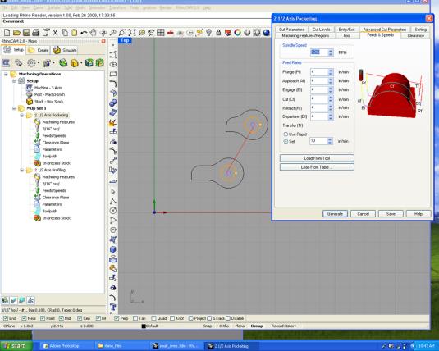Image resolution: width=439 pixels, height=351 pixels.
Task: Switch to the Cut Levels tab
Action: coord(322,30)
